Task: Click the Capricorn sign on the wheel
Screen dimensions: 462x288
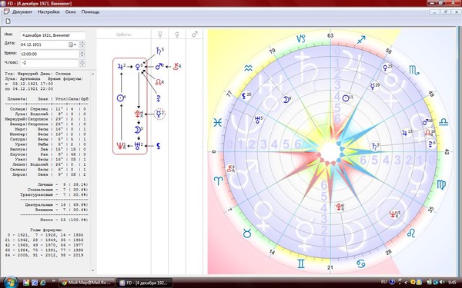Action: coord(301,38)
